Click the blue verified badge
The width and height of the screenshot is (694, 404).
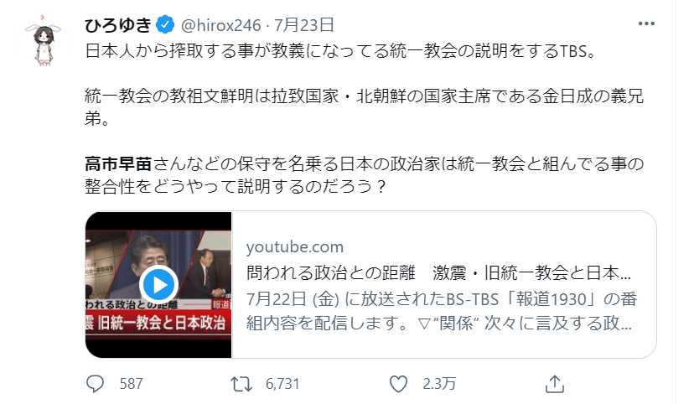[x=163, y=23]
